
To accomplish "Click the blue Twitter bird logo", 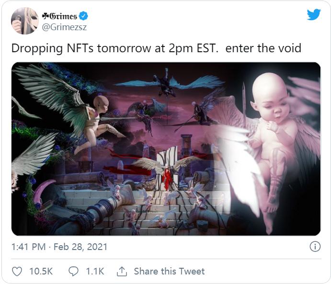I will coord(314,15).
